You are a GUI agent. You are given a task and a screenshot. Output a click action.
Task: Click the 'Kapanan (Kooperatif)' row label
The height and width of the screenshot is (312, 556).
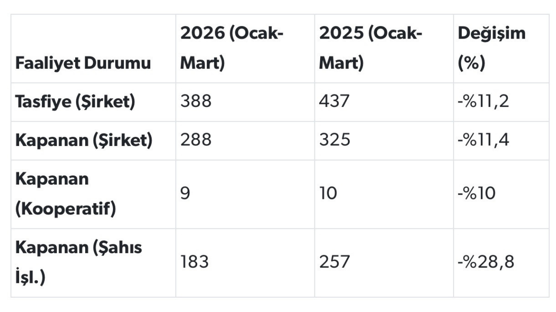(x=66, y=194)
